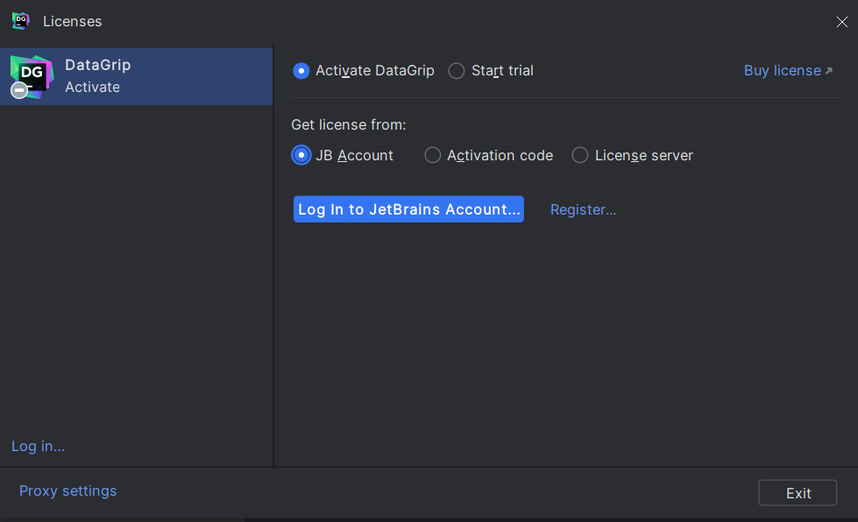The height and width of the screenshot is (522, 858).
Task: Close the Licenses dialog window
Action: (841, 22)
